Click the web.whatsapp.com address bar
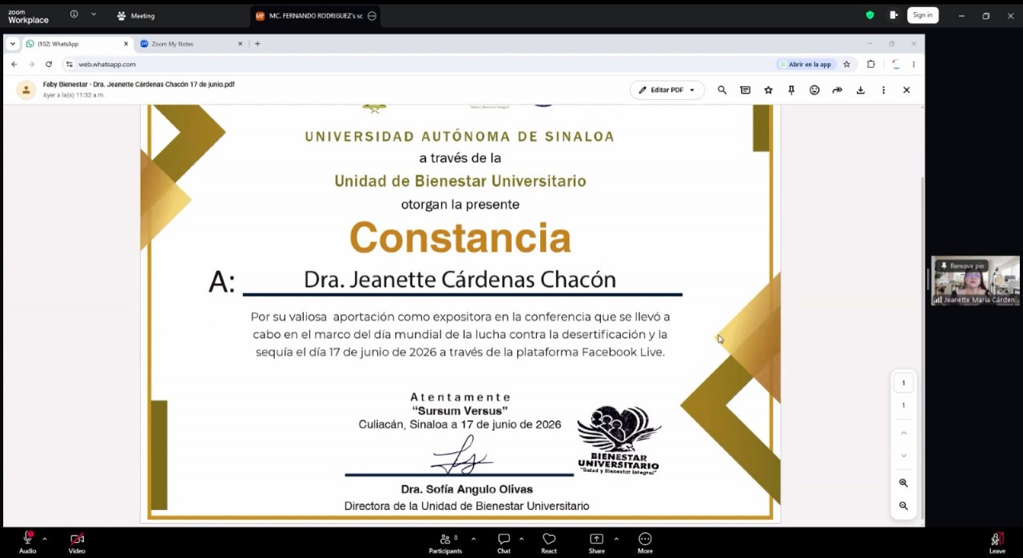 416,64
